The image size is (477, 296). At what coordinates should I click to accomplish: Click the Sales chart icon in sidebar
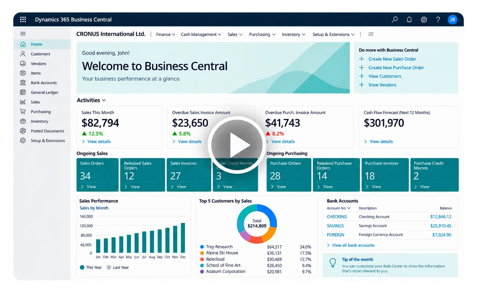click(23, 102)
